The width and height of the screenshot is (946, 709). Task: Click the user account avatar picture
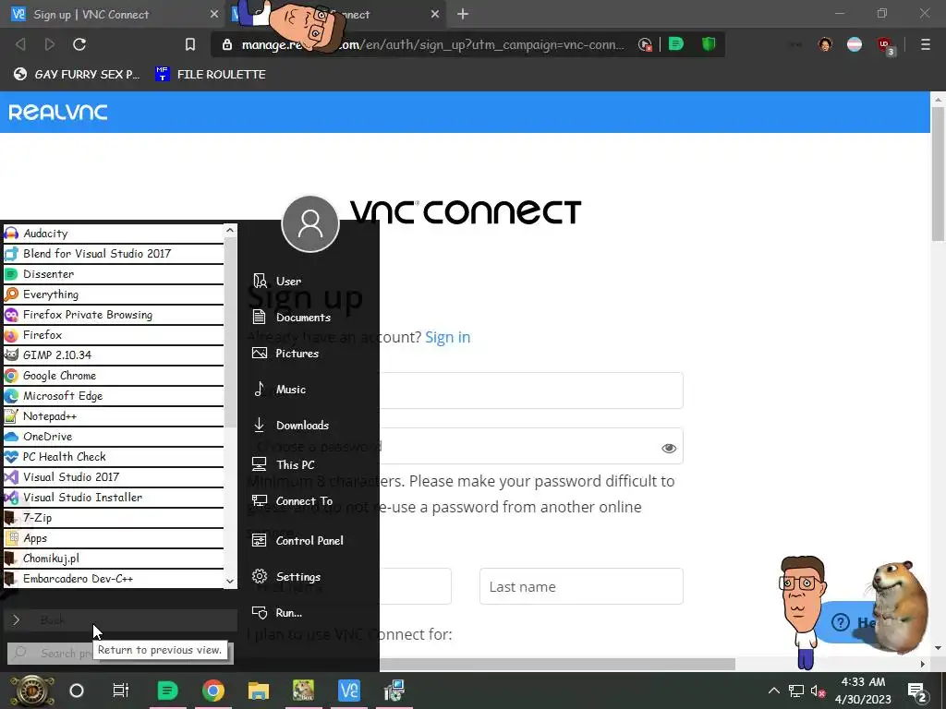[310, 223]
